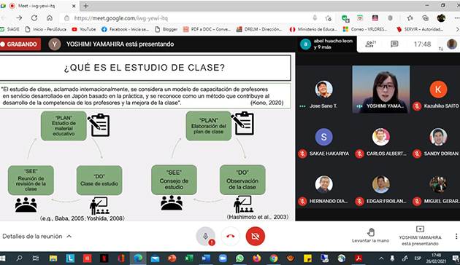Viewport: 460px width, 265px height.
Task: Open Microsoft Edge from taskbar
Action: (138, 258)
